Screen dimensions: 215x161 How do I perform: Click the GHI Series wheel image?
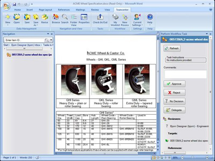tap(73, 80)
